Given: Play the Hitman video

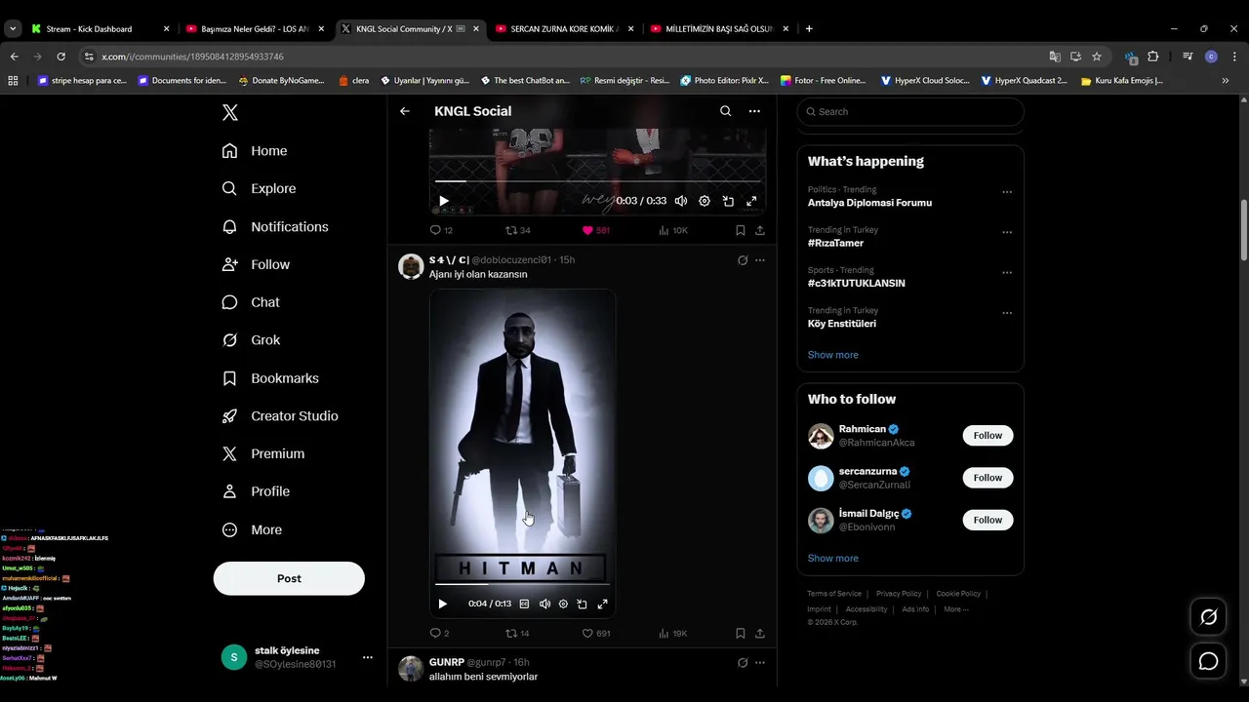Looking at the screenshot, I should (x=442, y=604).
